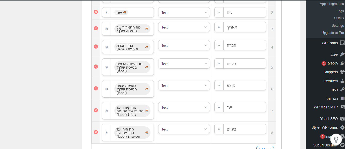Expand Text type dropdown in row 6
Screen dimensions: 345x149
184,85
